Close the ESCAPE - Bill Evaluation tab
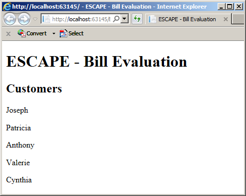 pyautogui.click(x=226, y=19)
